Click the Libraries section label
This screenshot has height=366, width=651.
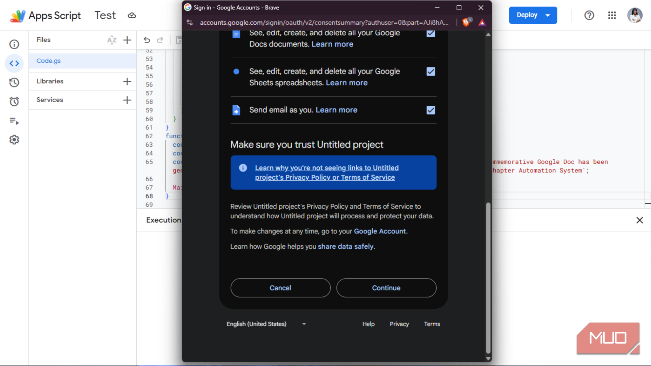point(50,81)
